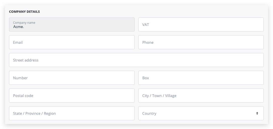Open the Country select dropdown

[201, 113]
